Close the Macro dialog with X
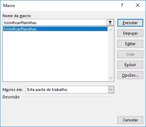The image size is (146, 127). pos(138,5)
